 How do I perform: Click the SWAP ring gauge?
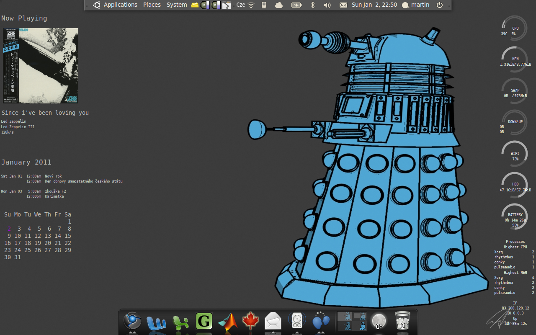coord(515,90)
